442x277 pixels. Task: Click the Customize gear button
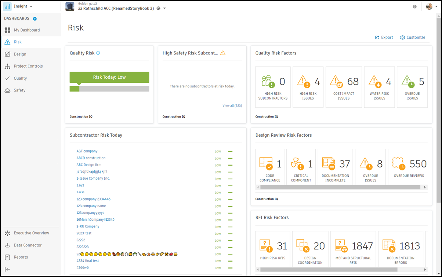click(x=413, y=37)
